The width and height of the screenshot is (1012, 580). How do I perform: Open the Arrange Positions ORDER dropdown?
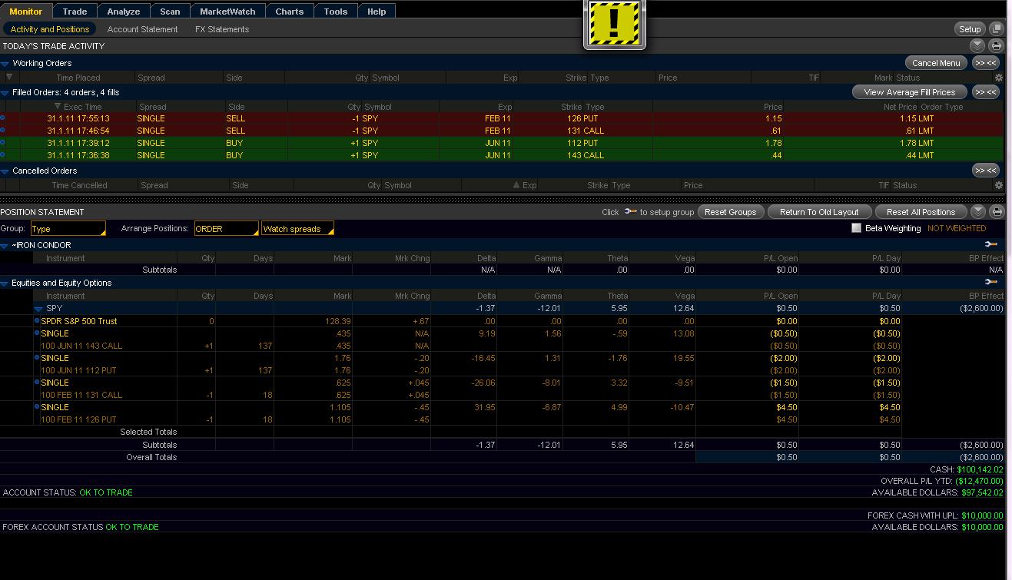click(226, 229)
